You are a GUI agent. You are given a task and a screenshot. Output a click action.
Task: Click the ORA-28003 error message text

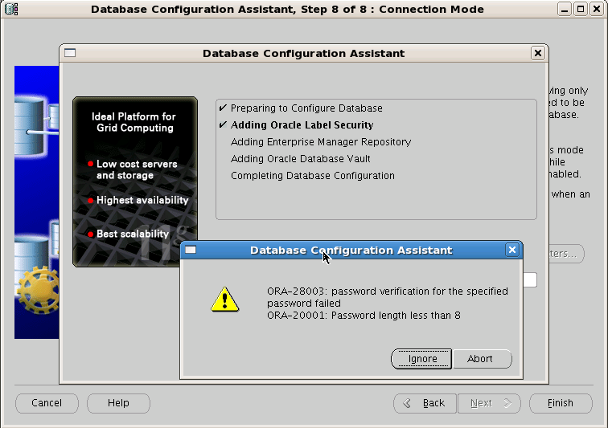(388, 297)
